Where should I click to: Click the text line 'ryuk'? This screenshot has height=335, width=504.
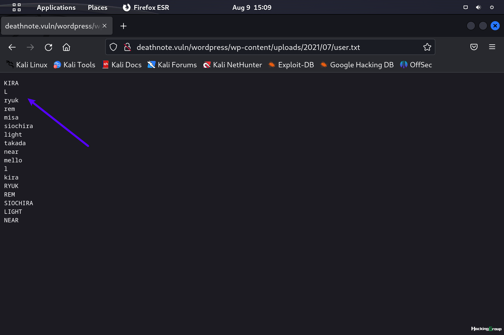pos(11,100)
